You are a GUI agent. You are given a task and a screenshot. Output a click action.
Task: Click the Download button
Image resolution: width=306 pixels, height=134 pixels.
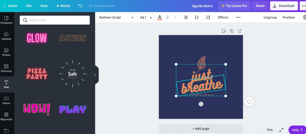[284, 6]
